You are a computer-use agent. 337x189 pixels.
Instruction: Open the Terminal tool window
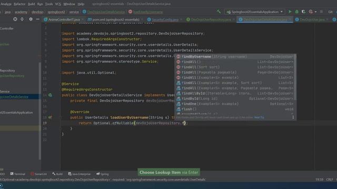[17, 174]
